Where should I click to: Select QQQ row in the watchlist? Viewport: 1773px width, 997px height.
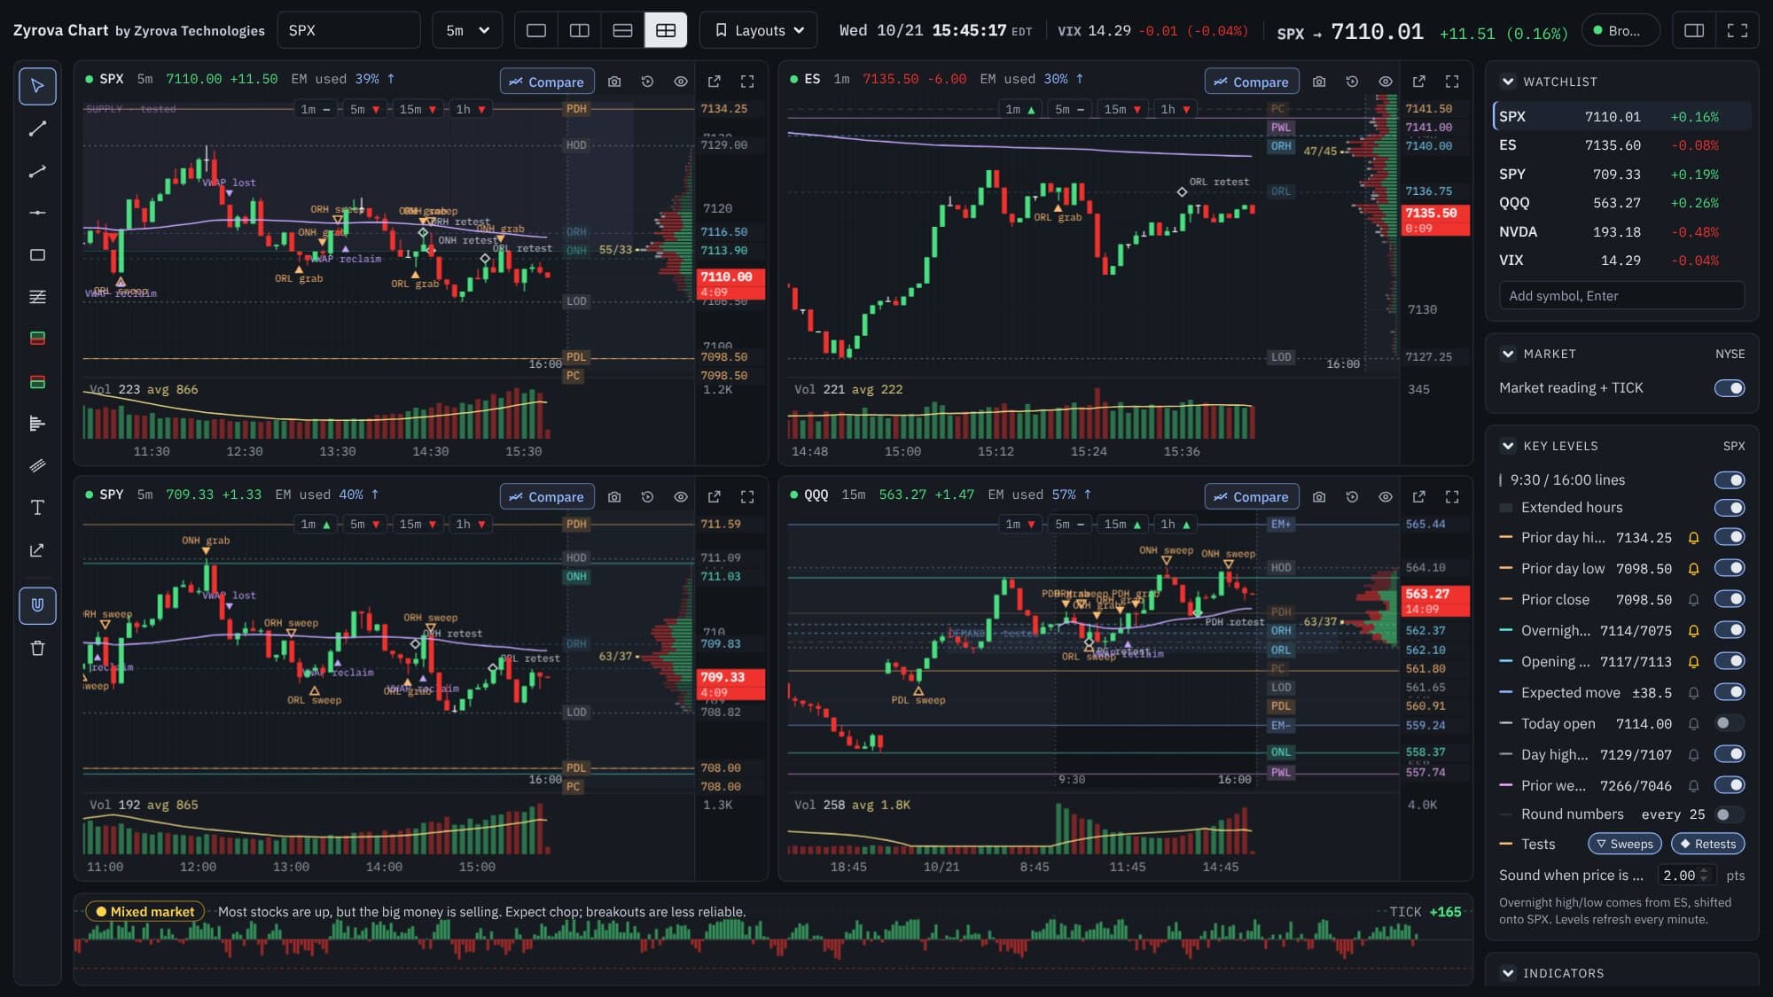click(x=1621, y=203)
